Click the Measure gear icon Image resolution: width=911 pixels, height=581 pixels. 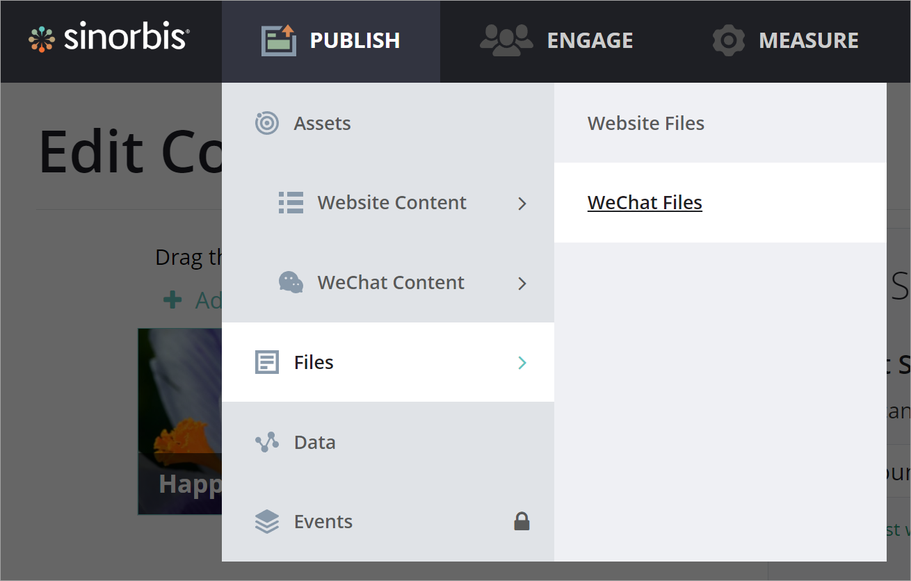pyautogui.click(x=728, y=40)
